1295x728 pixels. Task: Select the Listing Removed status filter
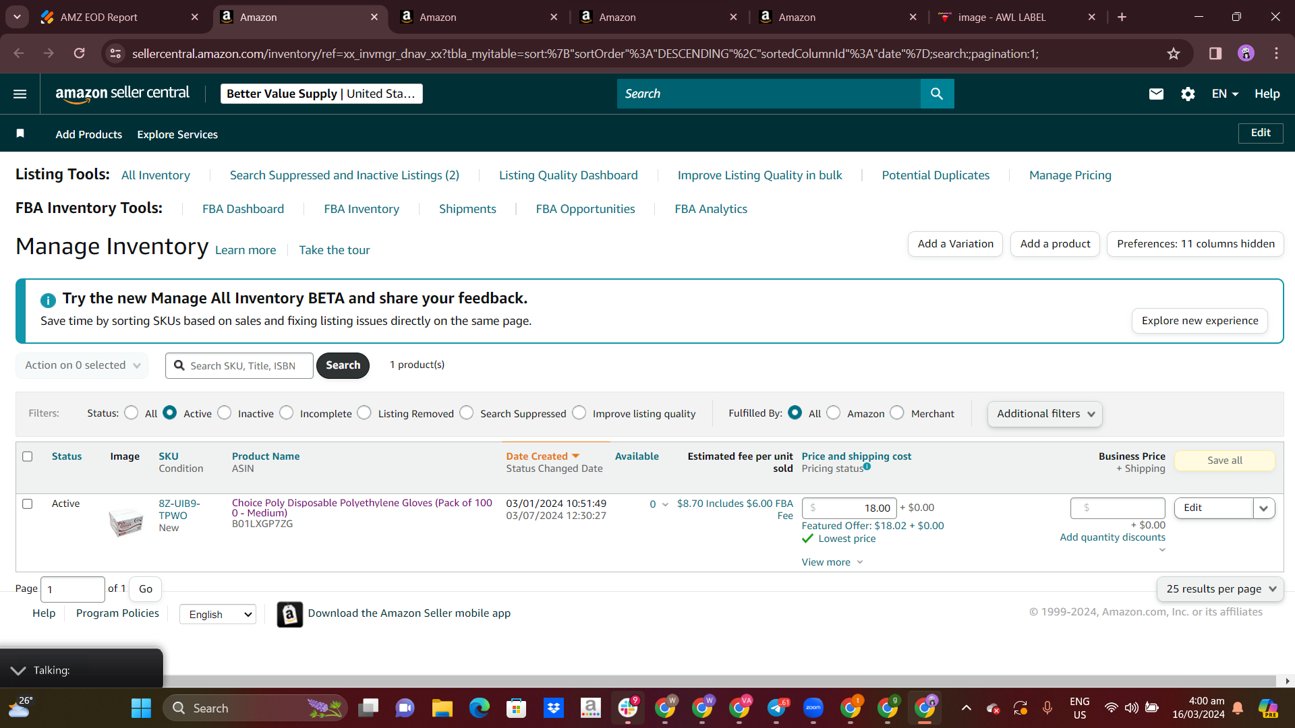[x=364, y=413]
